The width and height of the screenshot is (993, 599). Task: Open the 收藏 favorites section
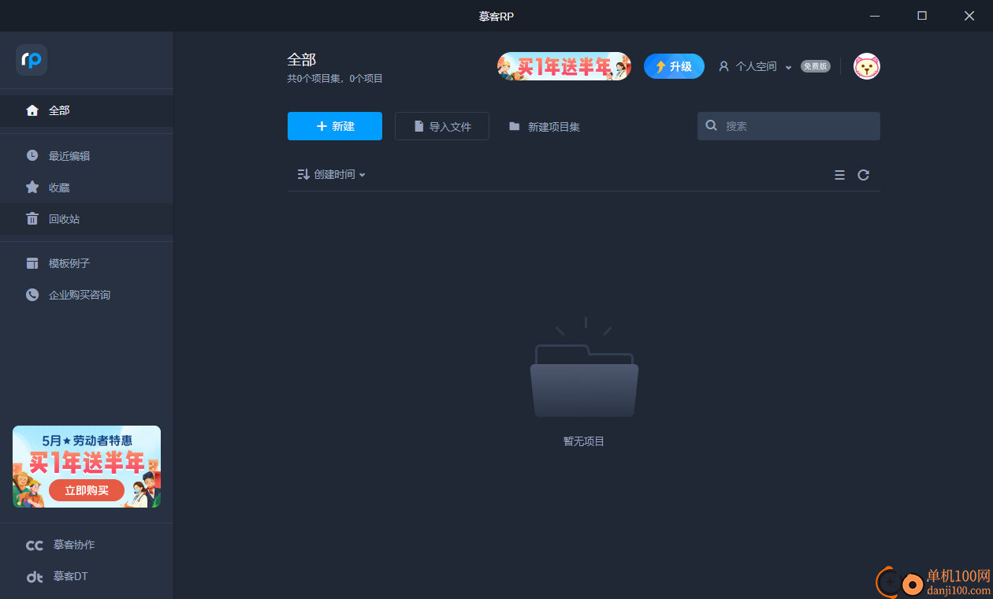pyautogui.click(x=87, y=188)
